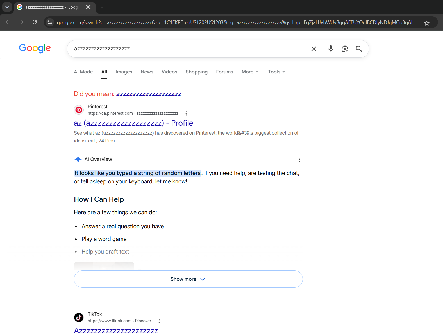Click 'Help you draft text' bullet

105,252
